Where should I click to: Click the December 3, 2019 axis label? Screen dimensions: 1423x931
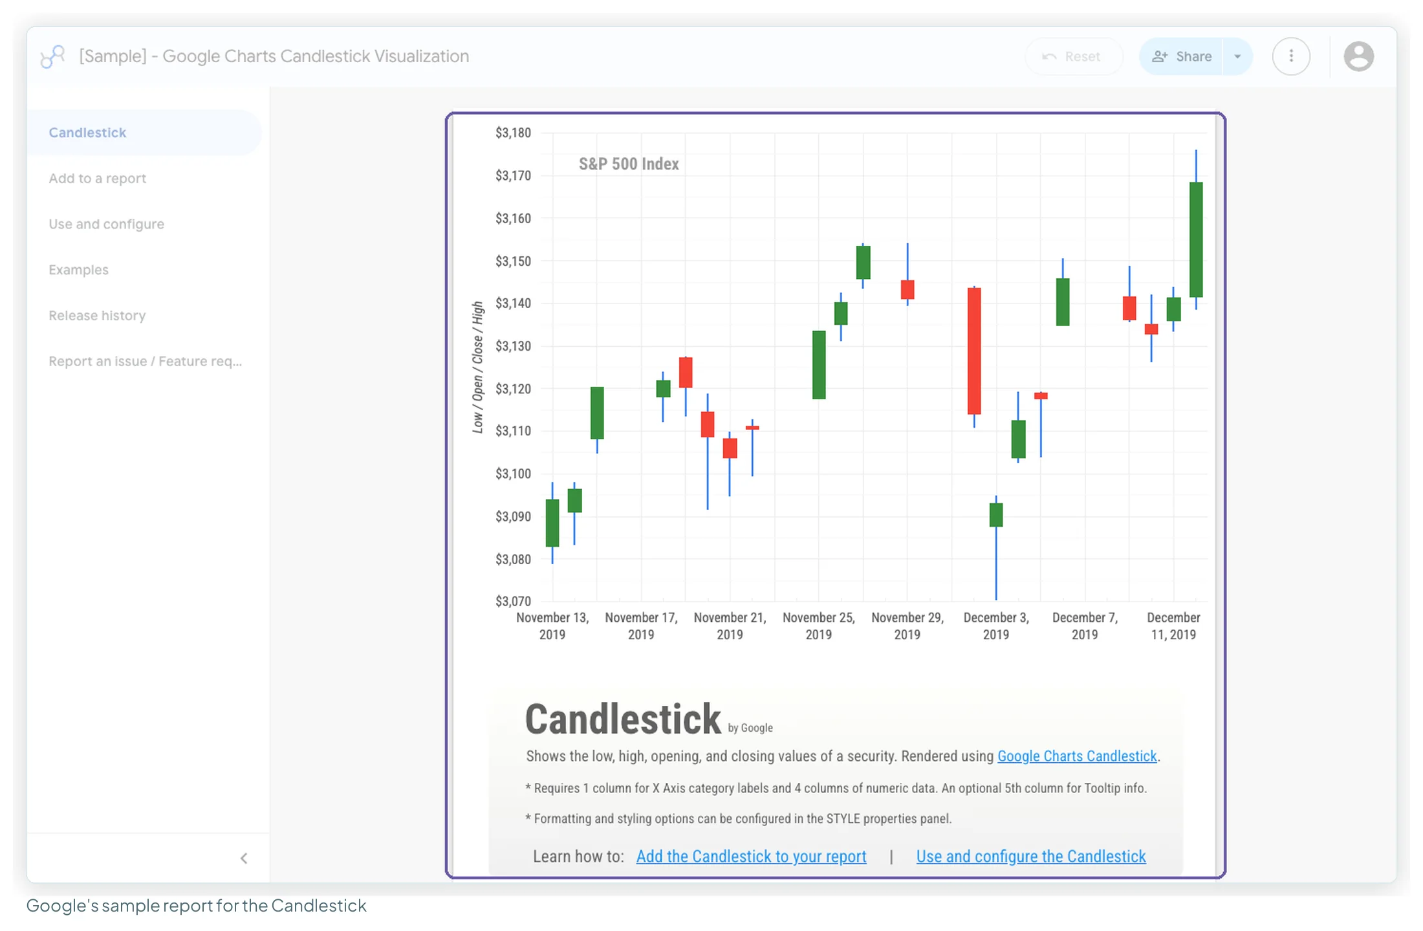996,626
